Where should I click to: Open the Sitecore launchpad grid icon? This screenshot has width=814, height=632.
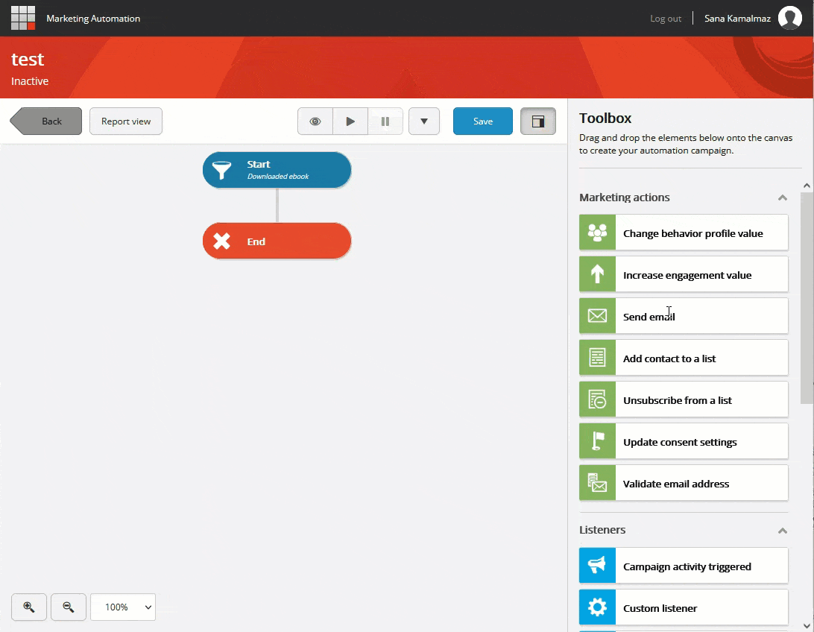[x=23, y=18]
